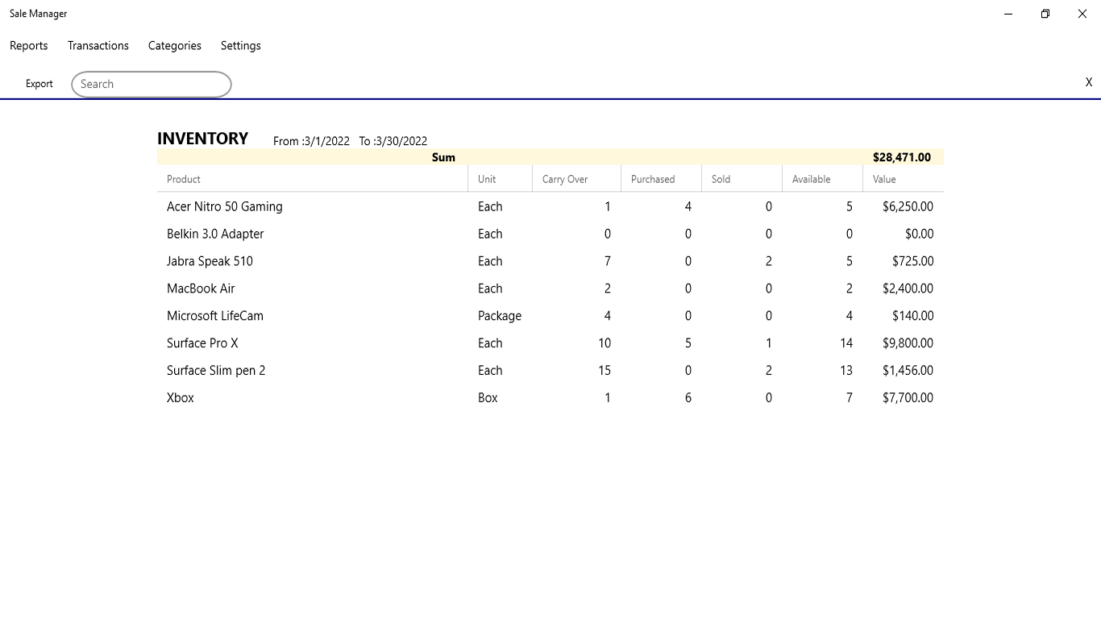Close the inventory report with X
This screenshot has height=619, width=1101.
1088,82
